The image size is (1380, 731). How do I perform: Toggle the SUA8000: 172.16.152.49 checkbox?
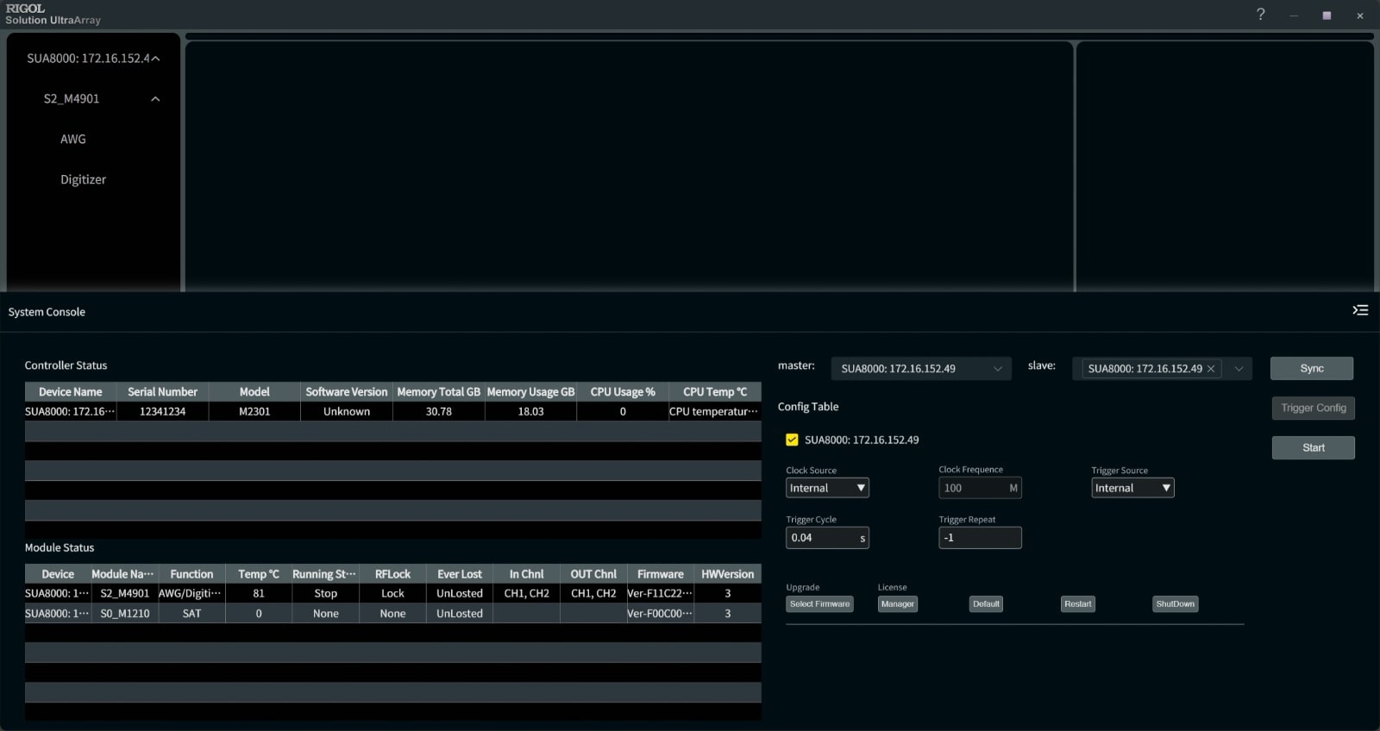[x=792, y=440]
